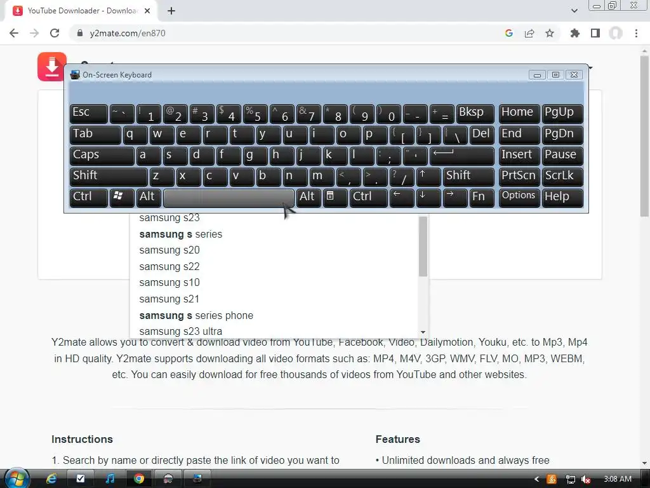Toggle the left Alt key on keyboard
The image size is (650, 488).
(x=149, y=198)
